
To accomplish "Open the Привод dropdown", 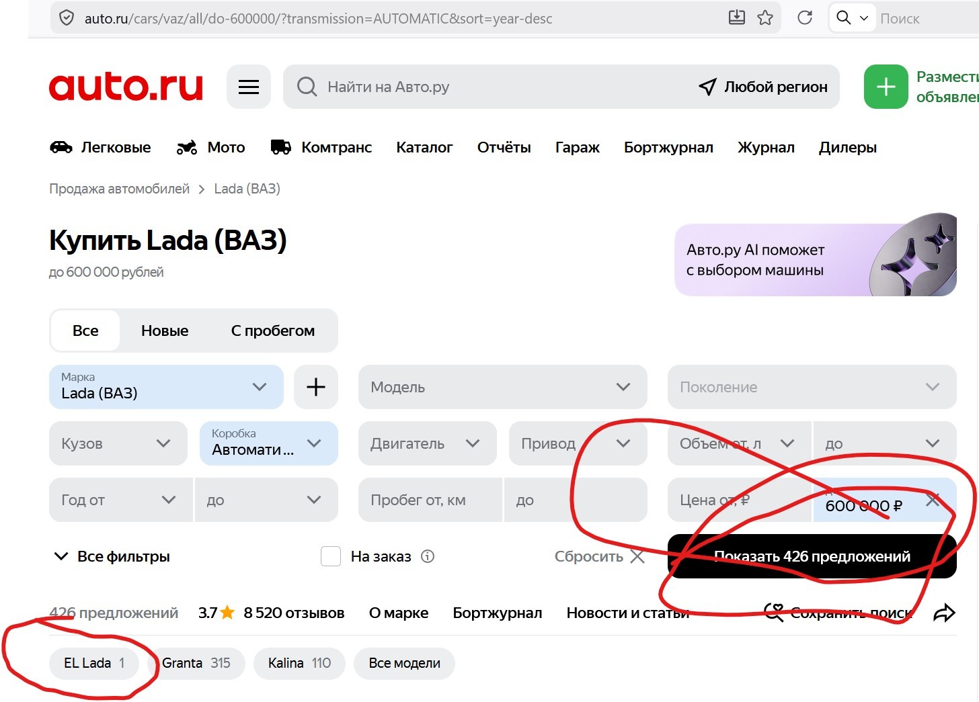I will (x=578, y=443).
